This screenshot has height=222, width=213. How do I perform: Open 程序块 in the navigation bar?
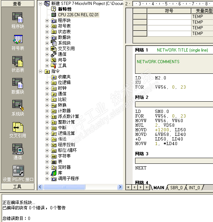pyautogui.click(x=18, y=20)
